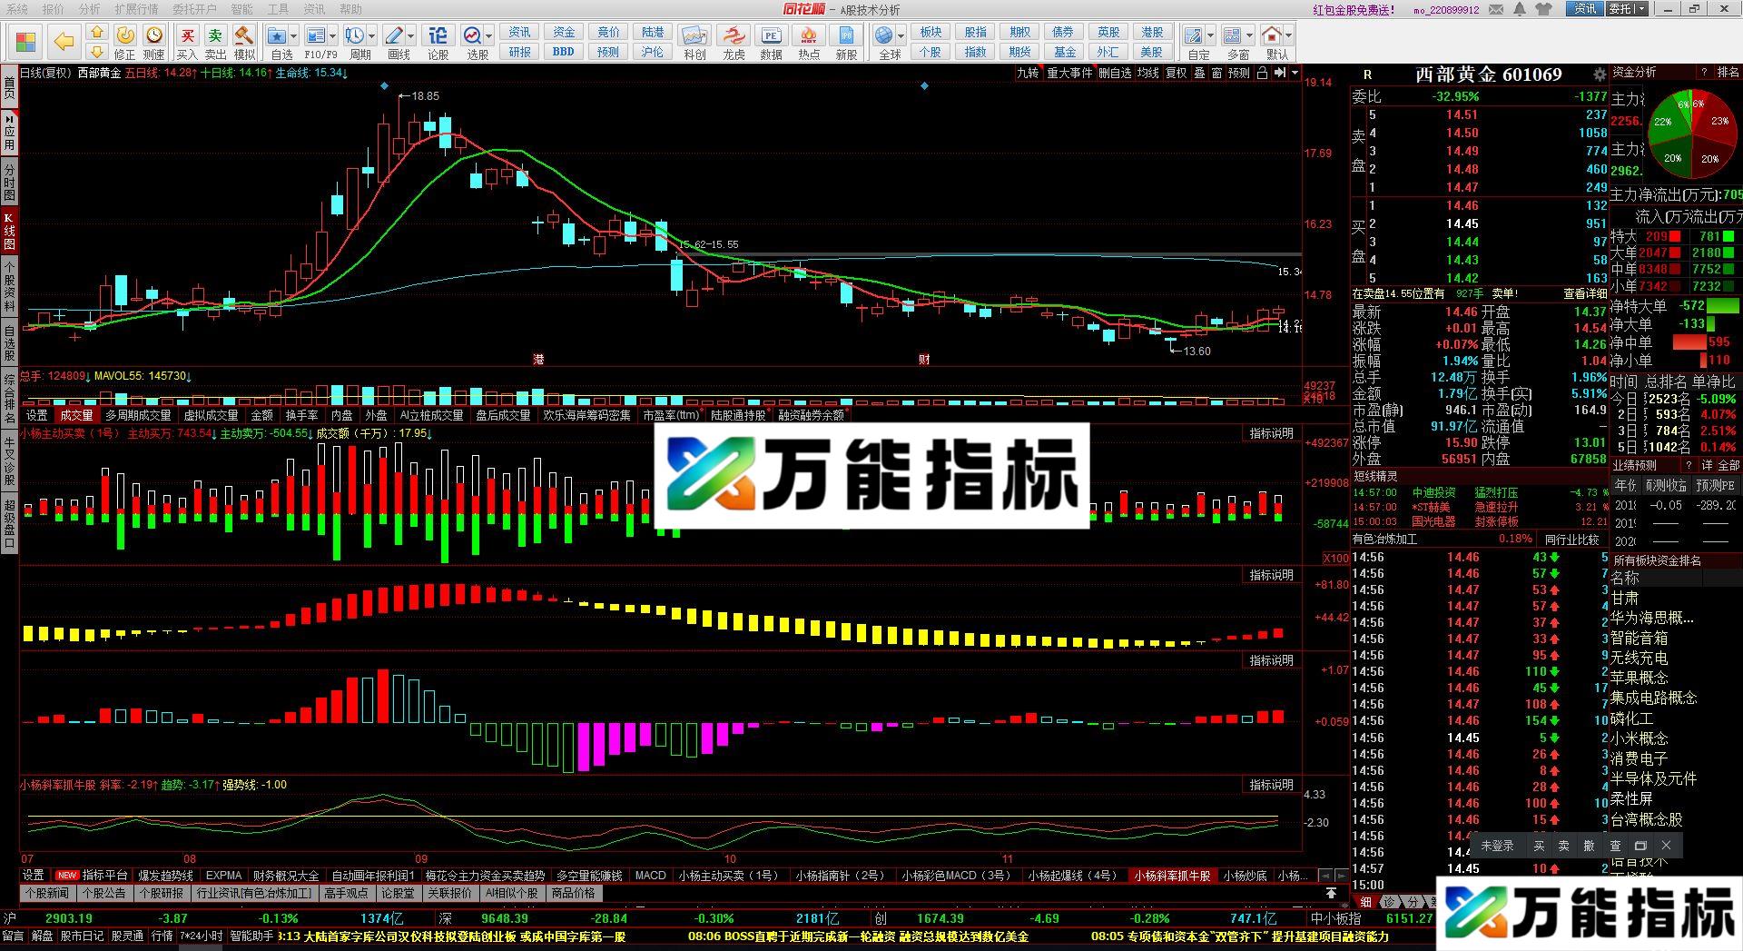This screenshot has height=951, width=1743.
Task: Select the 画线 drawing tool icon
Action: pos(395,35)
